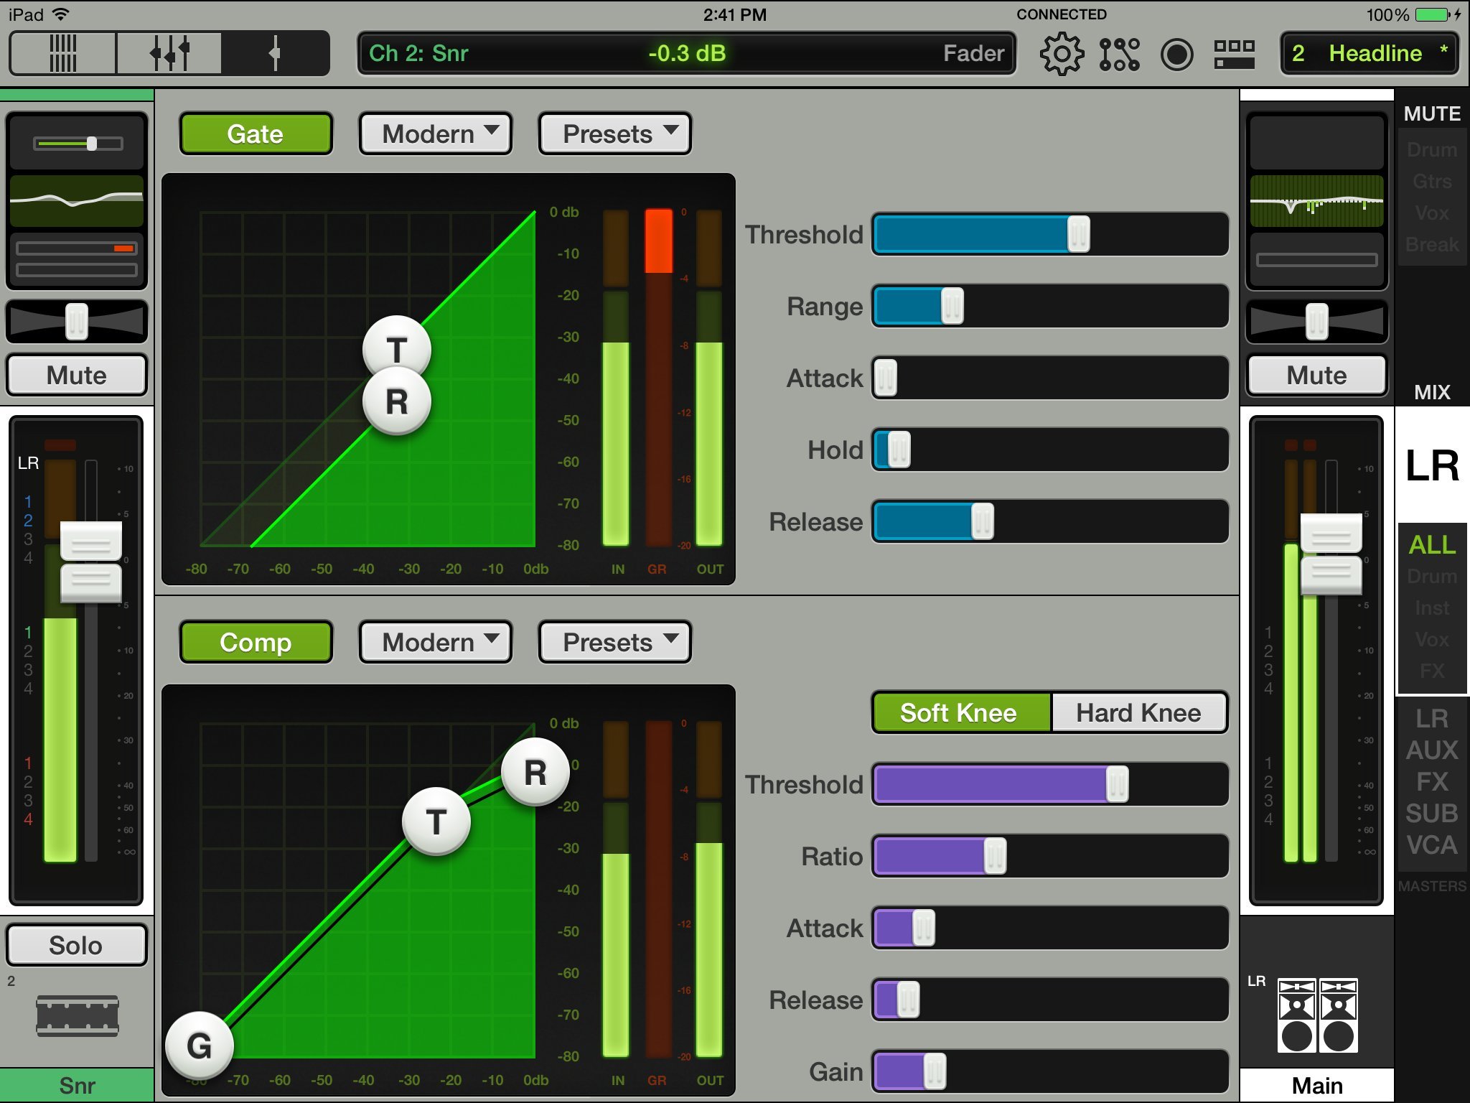Open the settings gear icon

(1061, 54)
